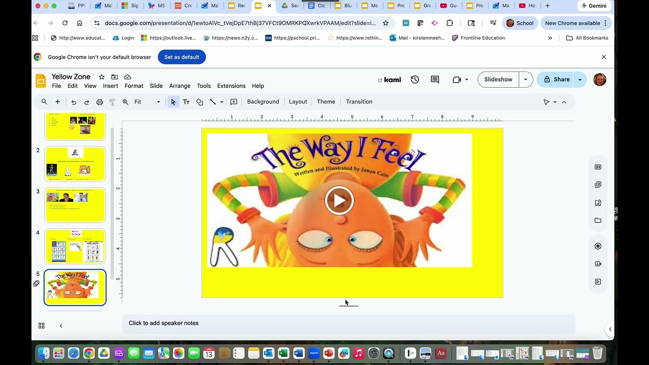
Task: Expand the Share options dropdown arrow
Action: point(580,80)
